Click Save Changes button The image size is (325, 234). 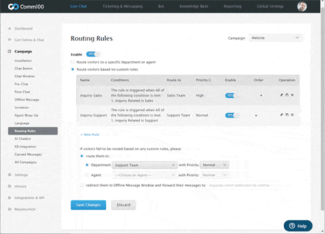[x=88, y=205]
